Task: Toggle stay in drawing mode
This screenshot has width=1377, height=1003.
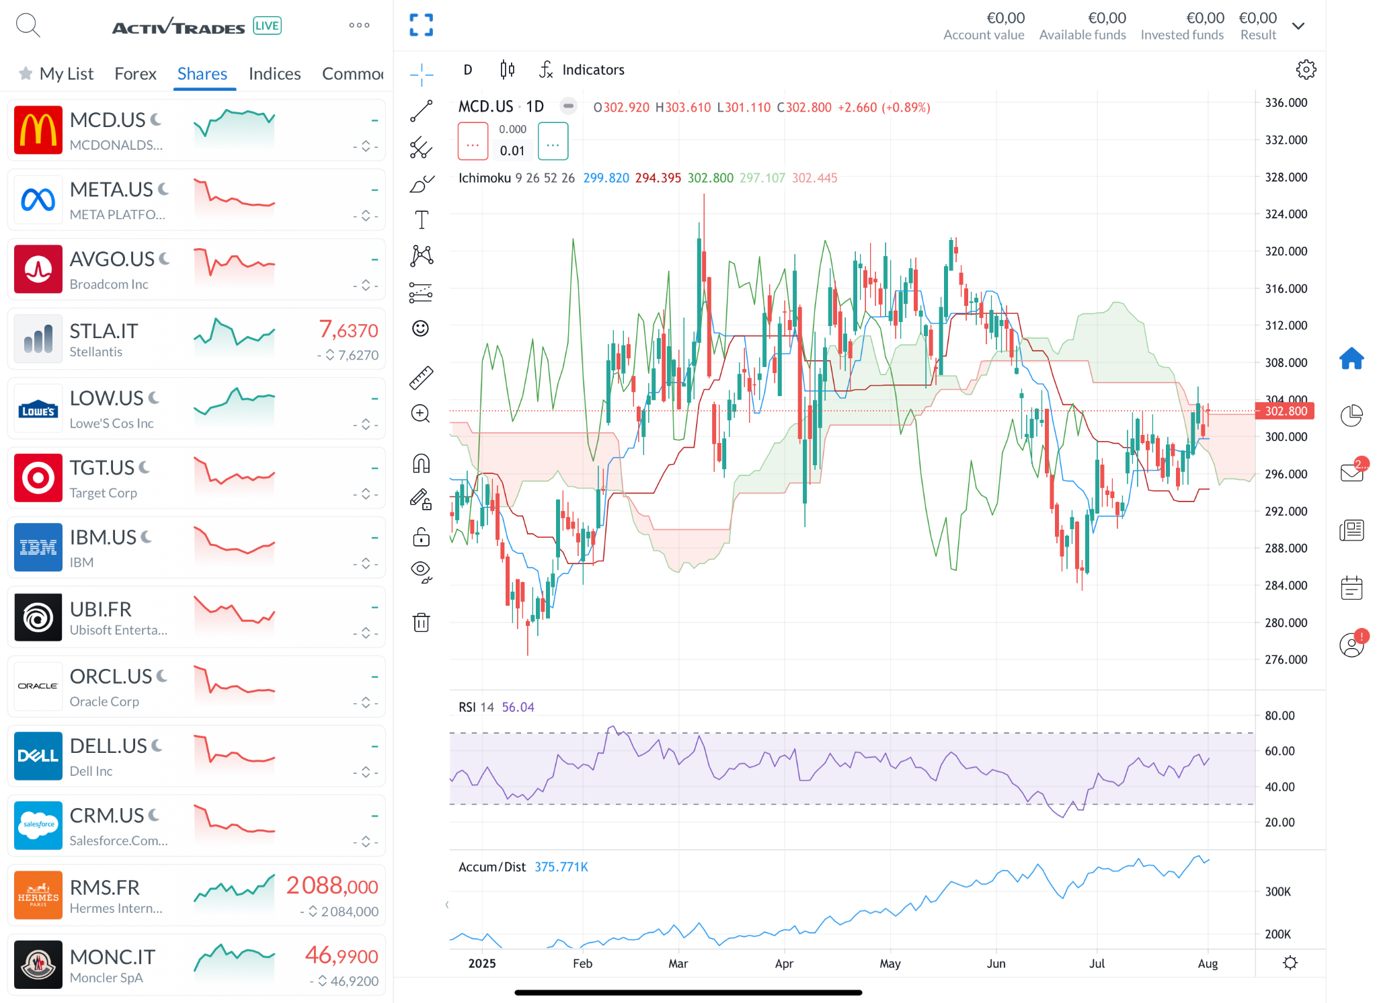Action: point(422,499)
